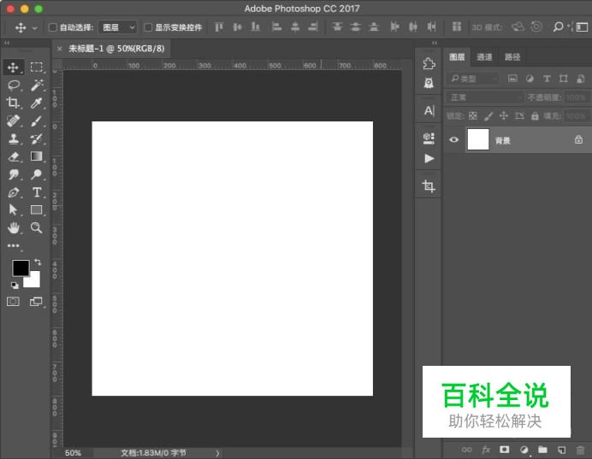Open the 正常 blend mode dropdown
592x459 pixels.
[x=483, y=97]
